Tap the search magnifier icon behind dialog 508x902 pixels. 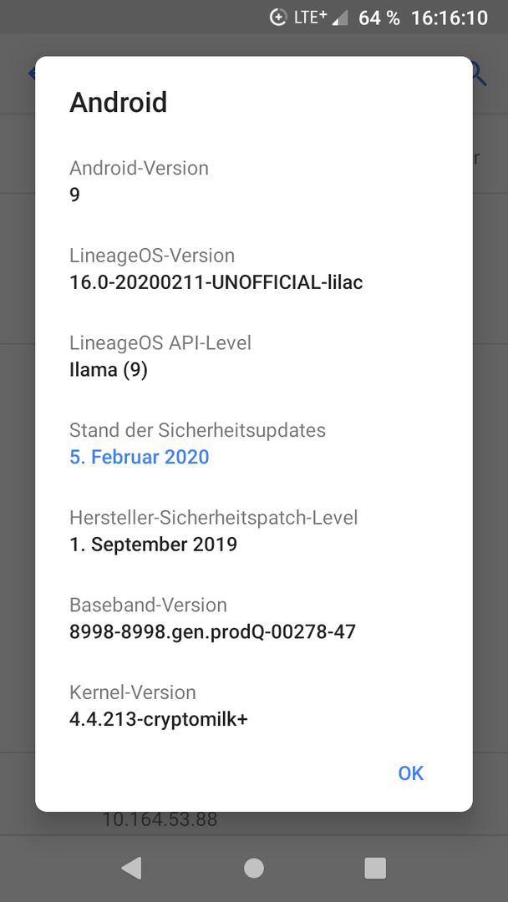(x=479, y=73)
